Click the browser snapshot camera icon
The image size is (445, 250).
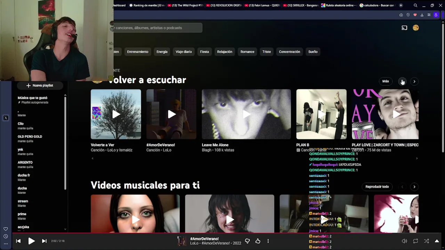(x=401, y=15)
